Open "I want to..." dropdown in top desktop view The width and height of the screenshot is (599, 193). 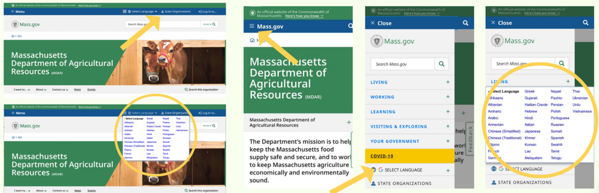click(x=22, y=90)
